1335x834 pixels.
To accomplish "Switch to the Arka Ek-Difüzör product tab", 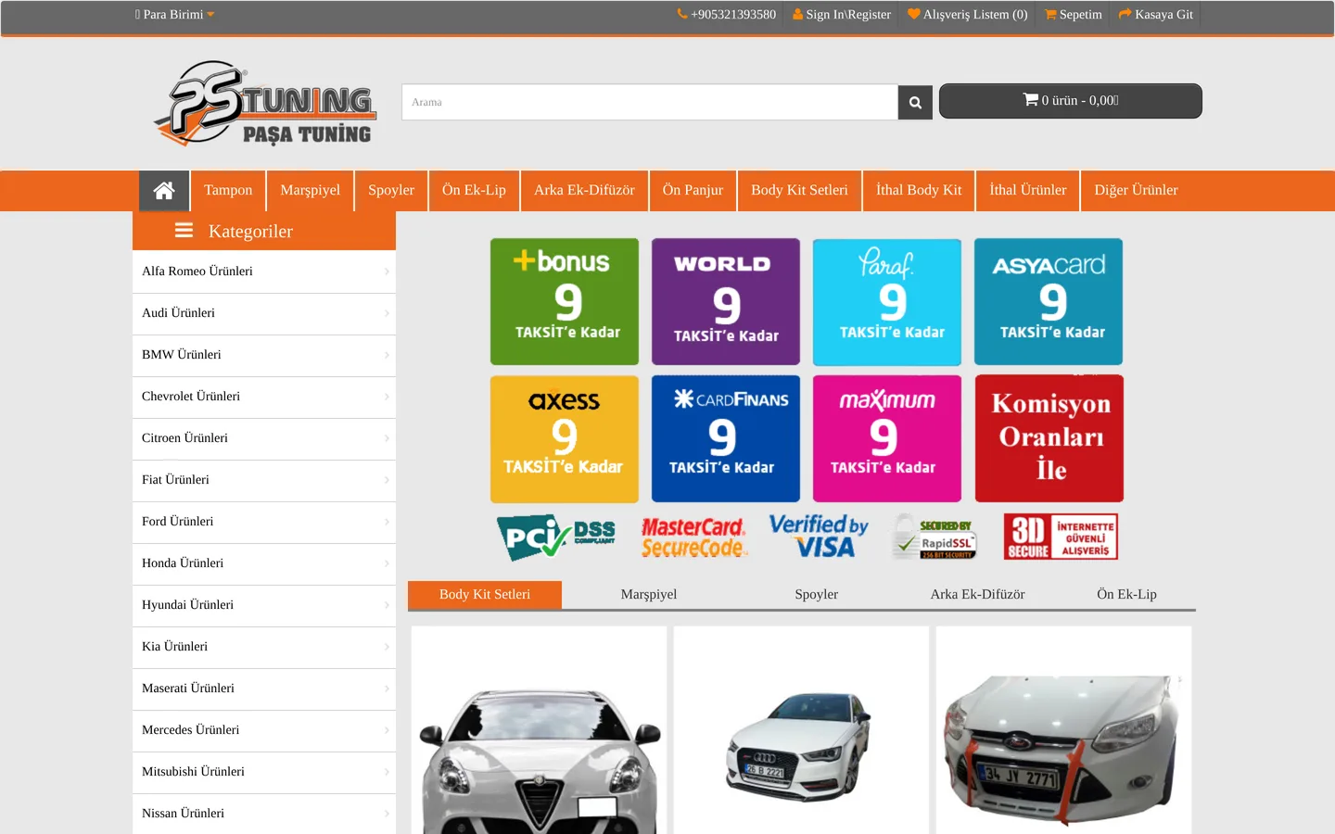I will tap(978, 595).
